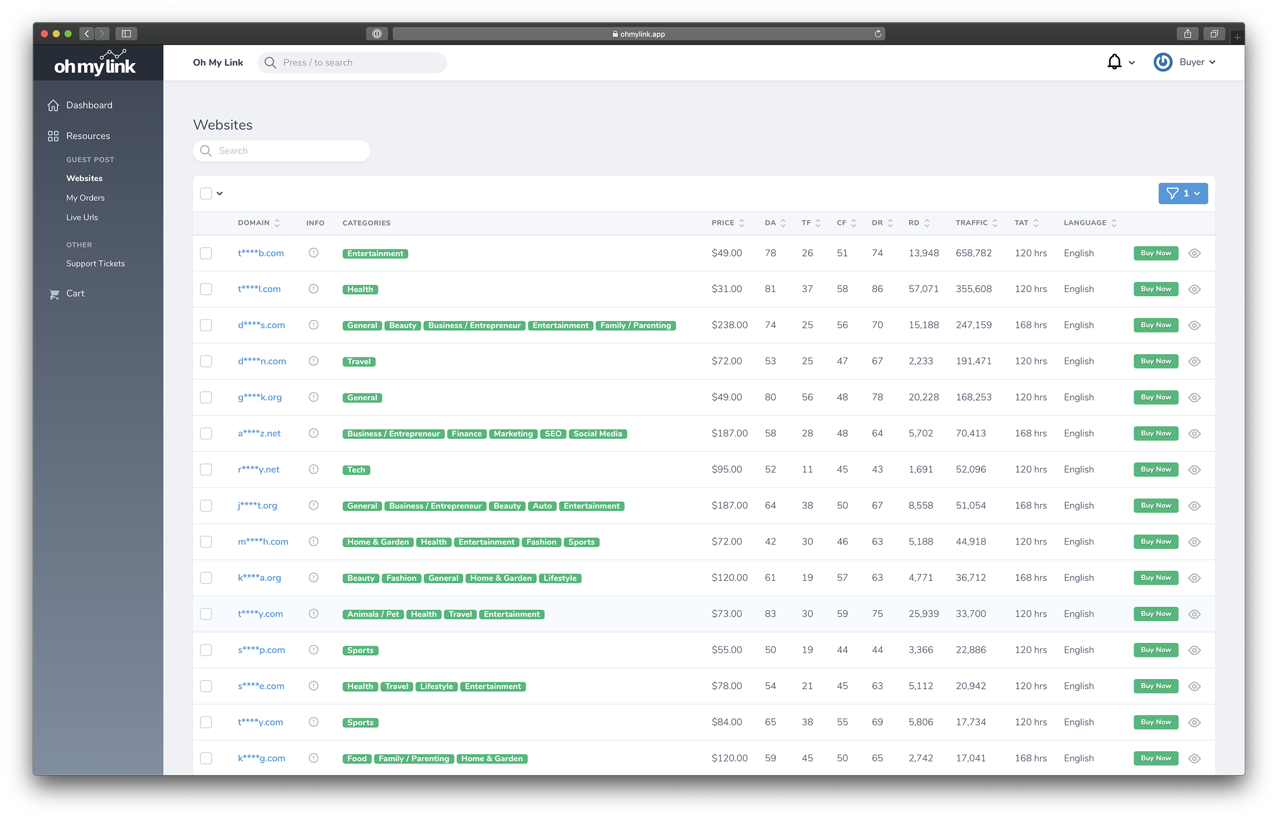1278x819 pixels.
Task: Click the Safari show tabs overview icon
Action: pyautogui.click(x=1214, y=34)
